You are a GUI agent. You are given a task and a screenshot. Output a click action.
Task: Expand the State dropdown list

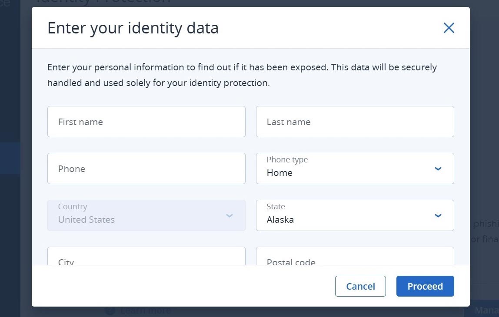click(x=355, y=215)
